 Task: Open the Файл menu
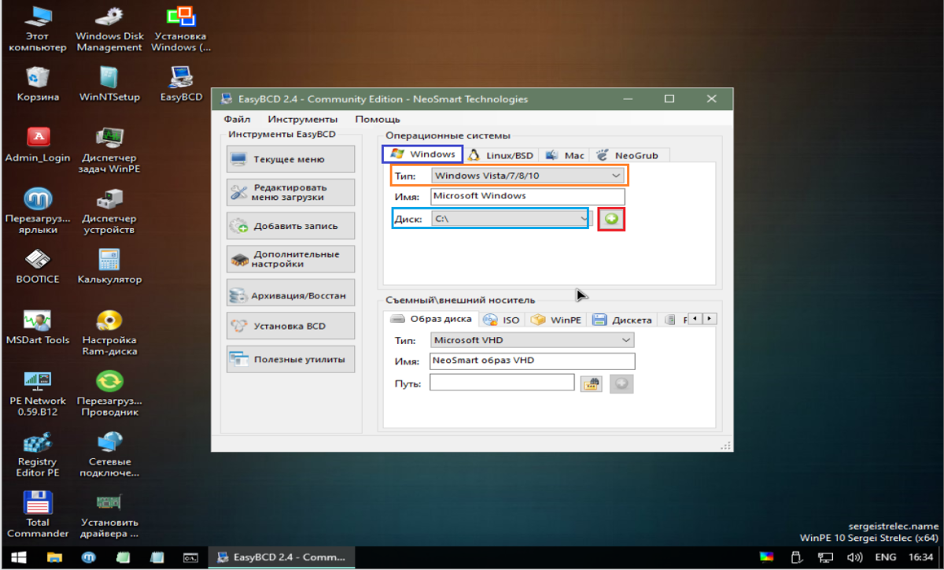pyautogui.click(x=237, y=119)
